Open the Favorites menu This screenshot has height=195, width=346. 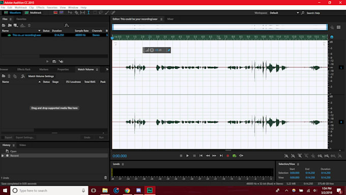[52, 8]
